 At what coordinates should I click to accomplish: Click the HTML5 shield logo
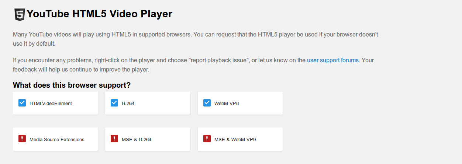[19, 14]
